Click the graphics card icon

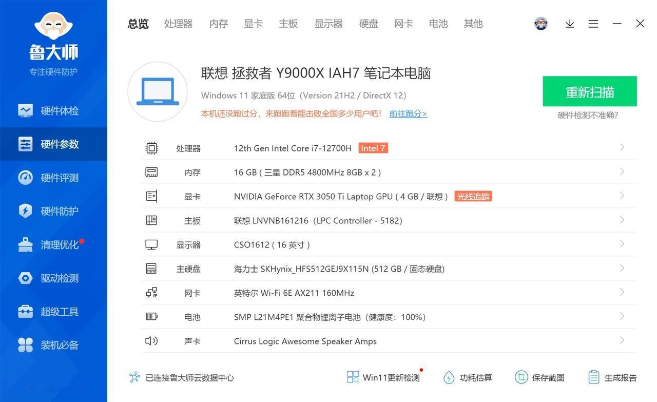[151, 196]
